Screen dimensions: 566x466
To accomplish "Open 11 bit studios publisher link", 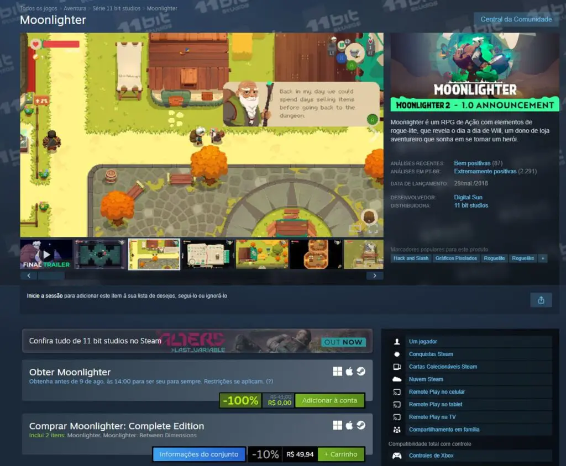I will 471,205.
